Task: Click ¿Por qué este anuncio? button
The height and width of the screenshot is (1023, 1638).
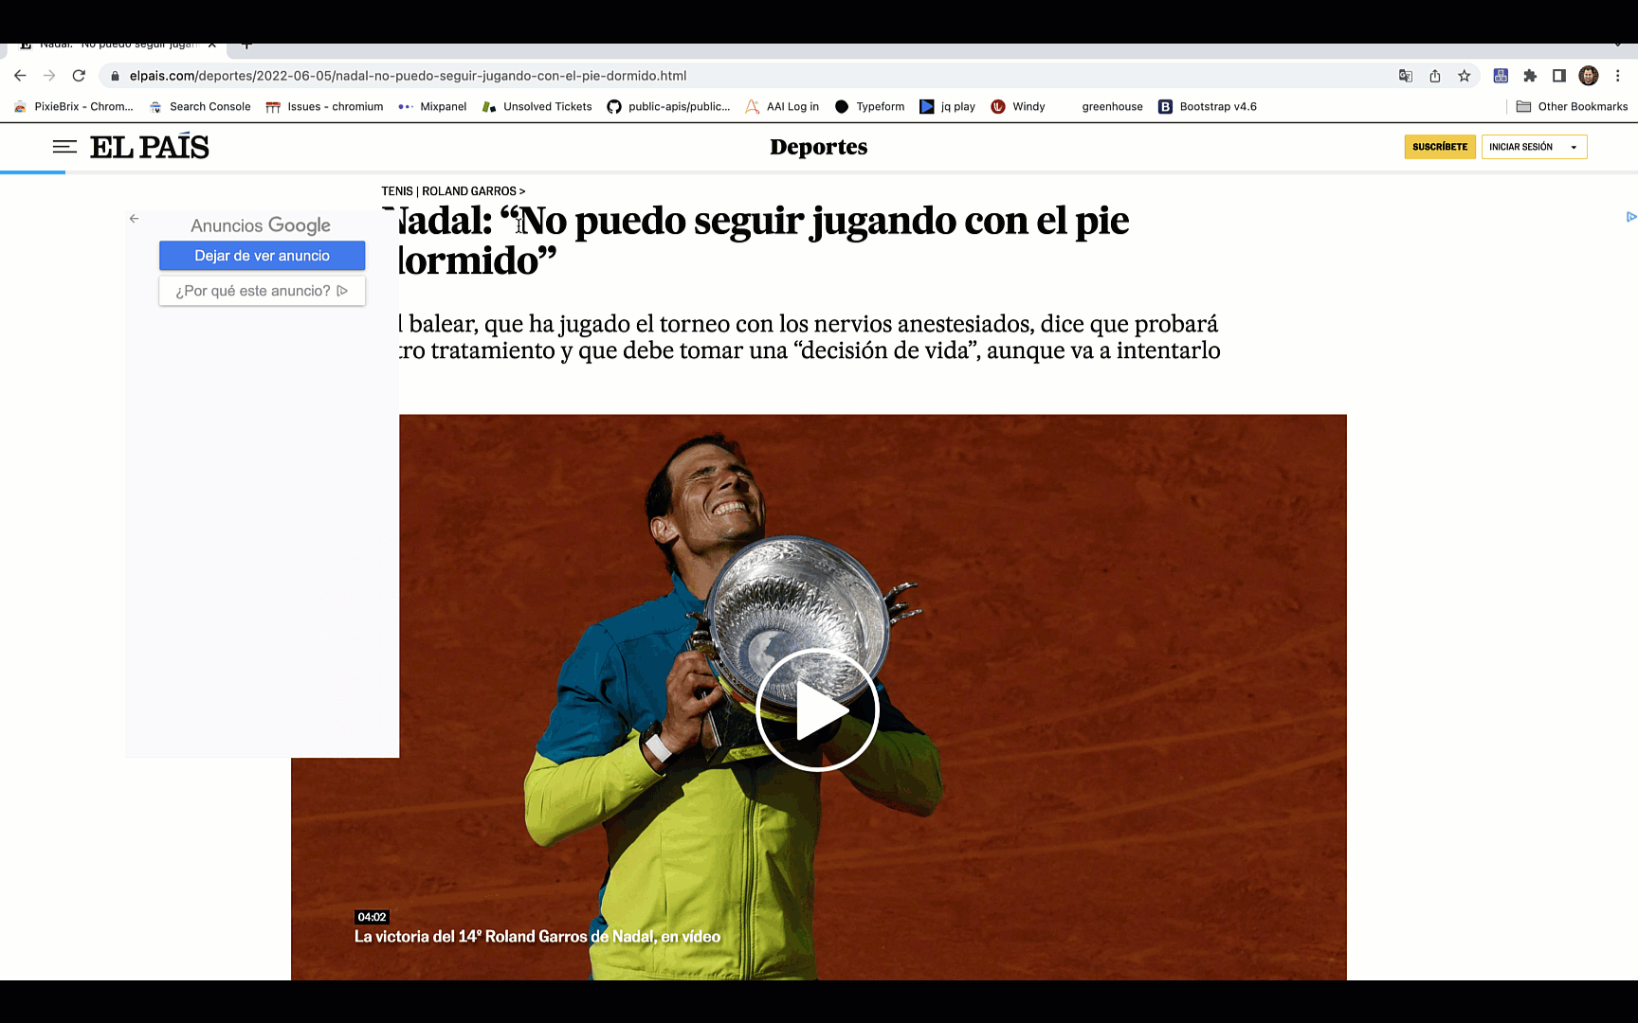Action: tap(262, 291)
